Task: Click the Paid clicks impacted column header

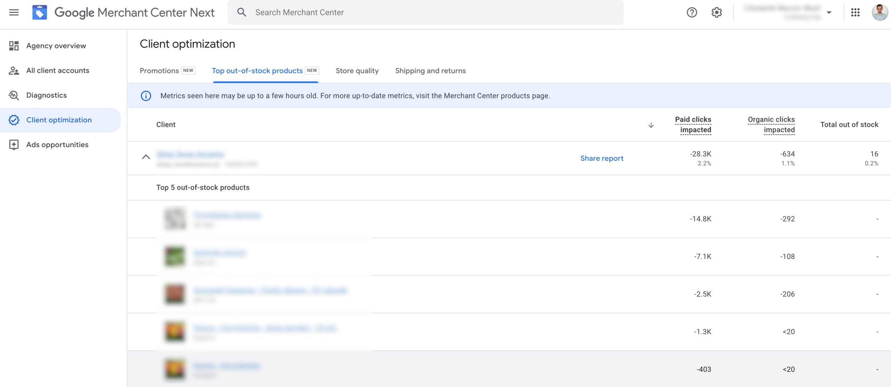Action: 693,124
